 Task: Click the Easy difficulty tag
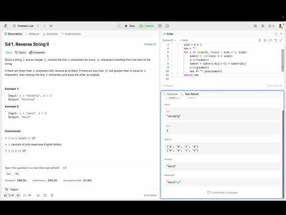[x=9, y=52]
